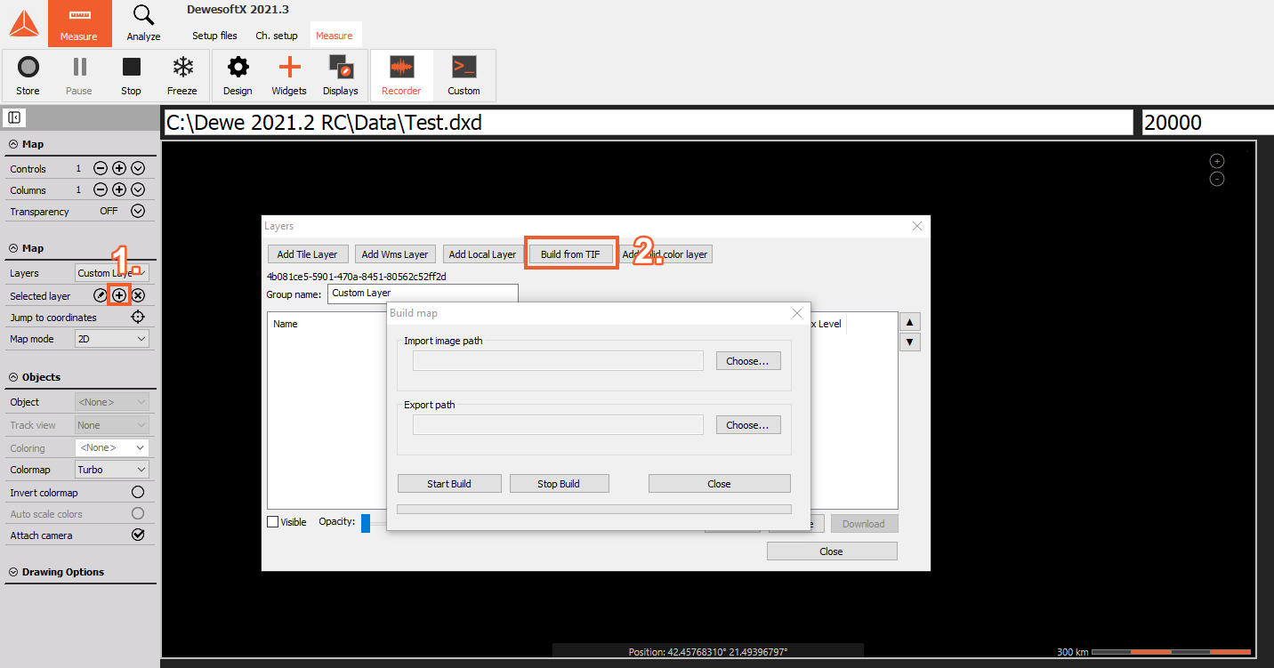Click Add Tile Layer button

307,254
